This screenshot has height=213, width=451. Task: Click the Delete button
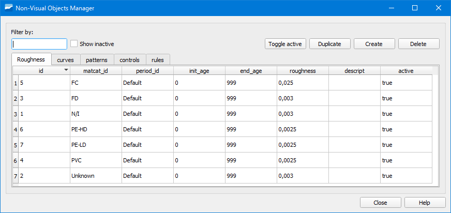(418, 44)
